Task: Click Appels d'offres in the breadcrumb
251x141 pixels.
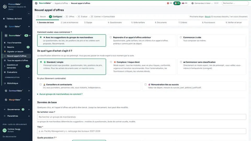Action: 61,3
